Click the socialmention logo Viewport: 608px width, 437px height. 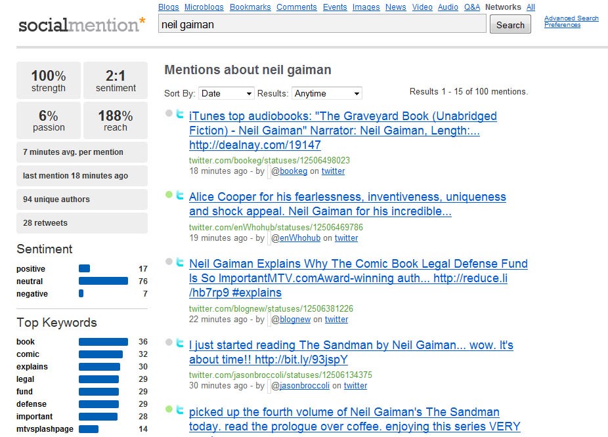coord(82,24)
